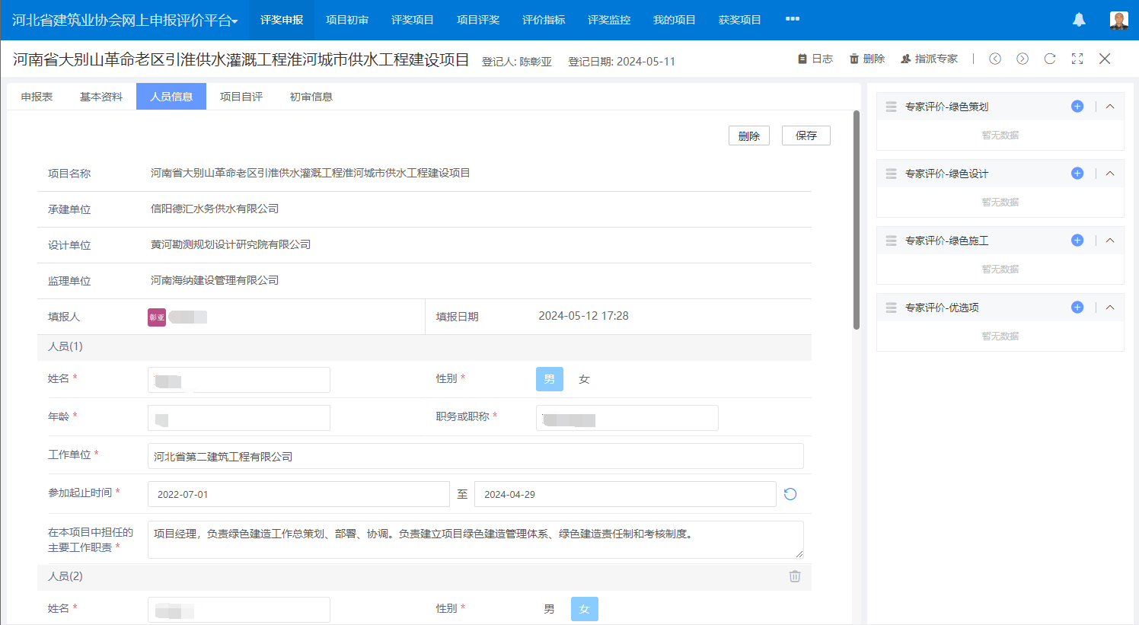
Task: Click the 工作单位 input field
Action: 475,456
